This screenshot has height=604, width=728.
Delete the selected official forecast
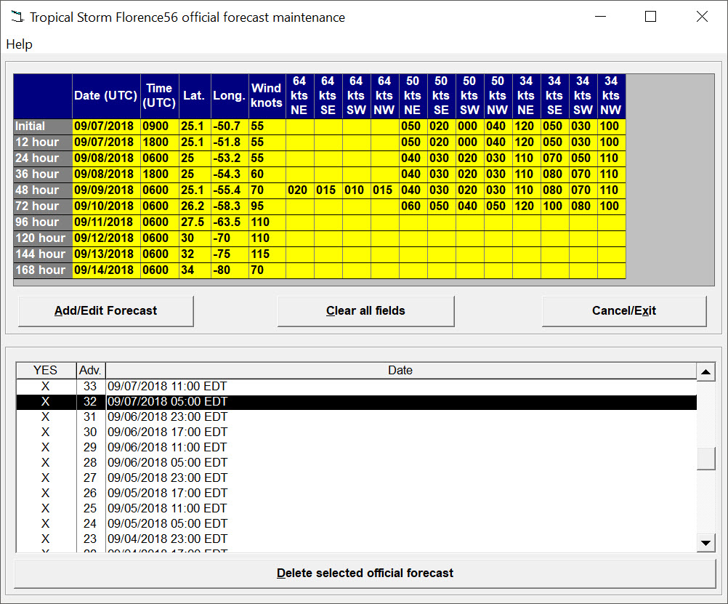point(365,573)
